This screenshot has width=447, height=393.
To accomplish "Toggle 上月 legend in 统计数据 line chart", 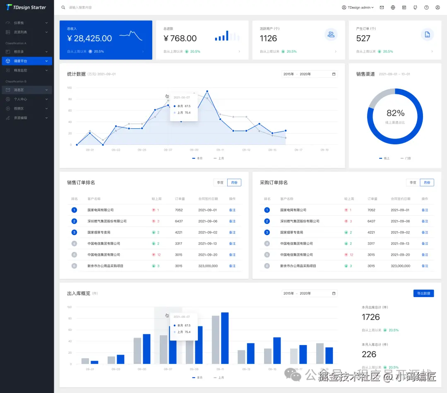I will click(x=219, y=158).
